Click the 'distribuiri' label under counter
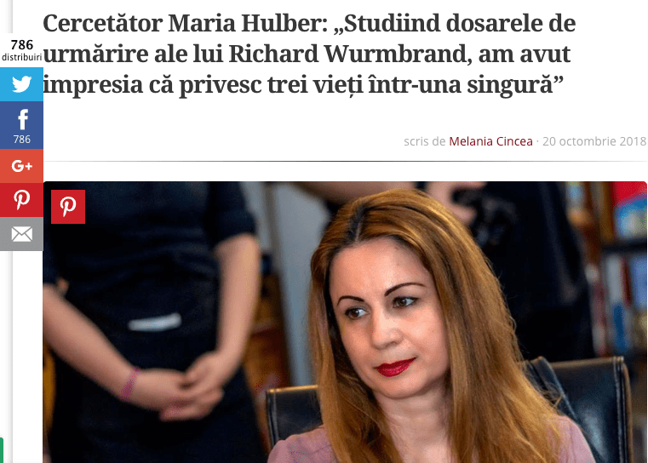Image resolution: width=648 pixels, height=463 pixels. click(x=22, y=57)
